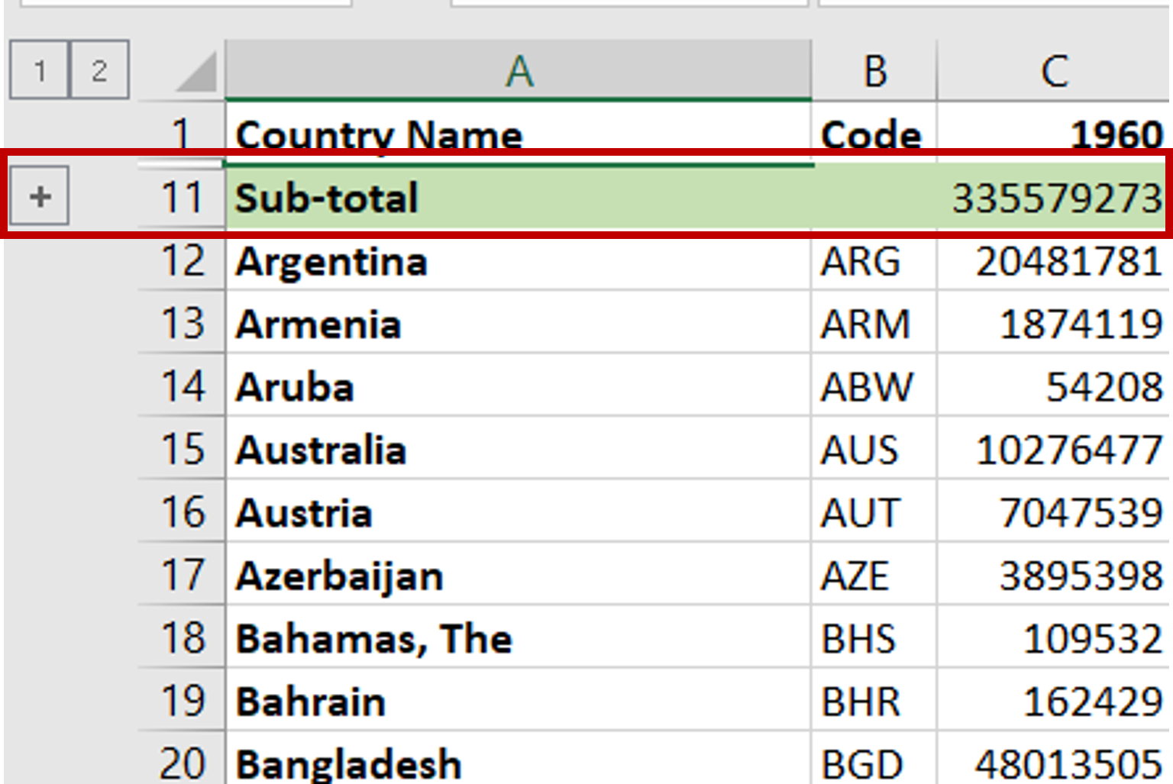Select the Aruba cell
Screen dimensions: 1173x784
(x=458, y=387)
